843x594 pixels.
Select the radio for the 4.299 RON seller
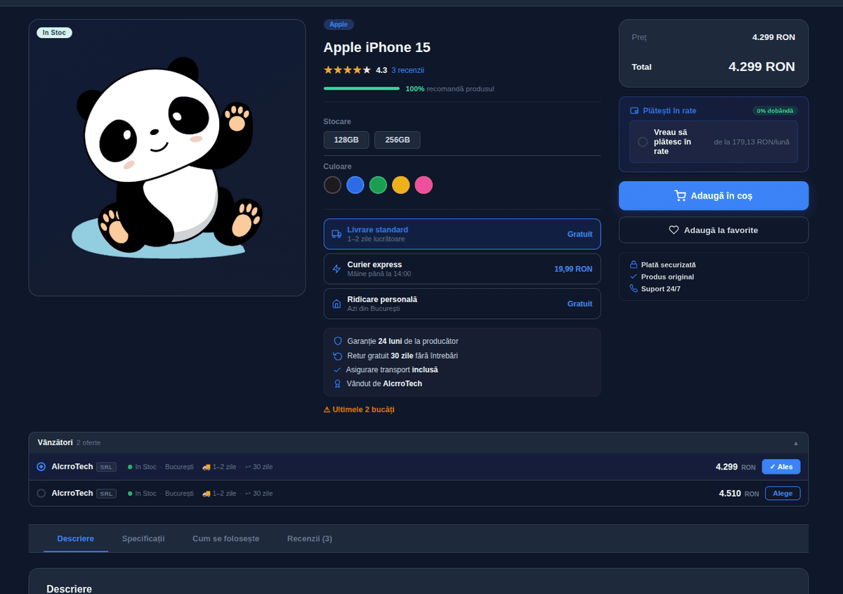[x=41, y=467]
